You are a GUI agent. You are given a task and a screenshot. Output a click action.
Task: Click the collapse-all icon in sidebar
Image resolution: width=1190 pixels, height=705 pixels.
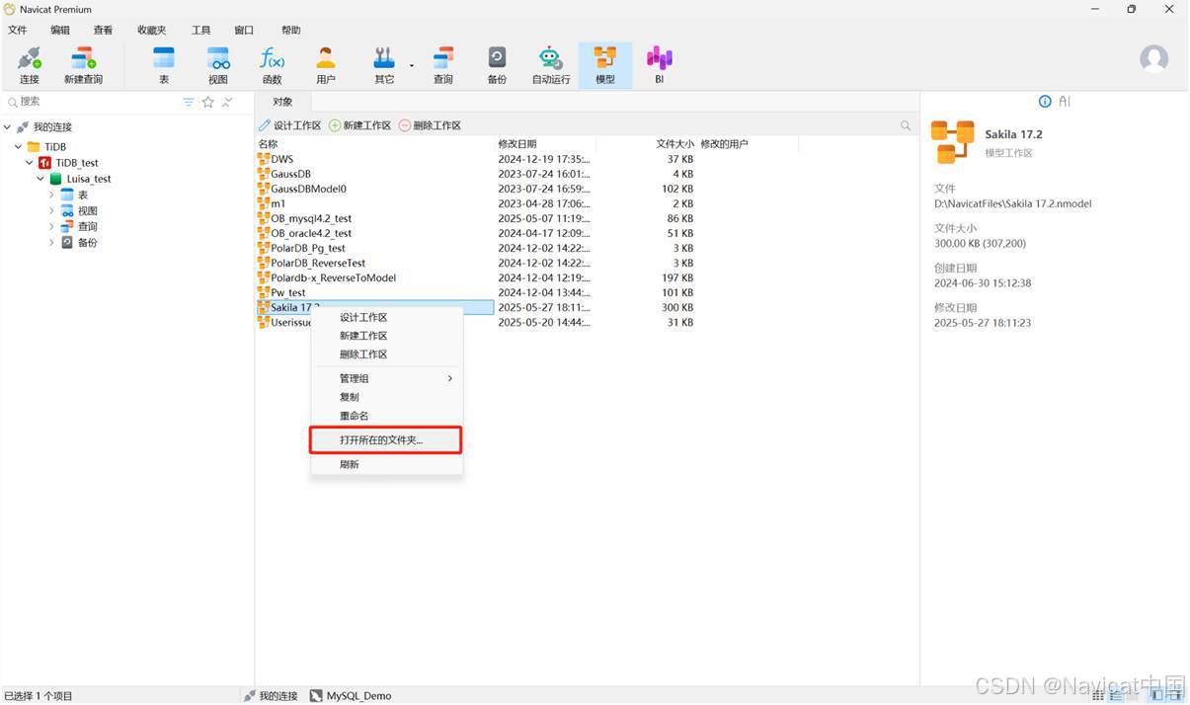[x=227, y=102]
